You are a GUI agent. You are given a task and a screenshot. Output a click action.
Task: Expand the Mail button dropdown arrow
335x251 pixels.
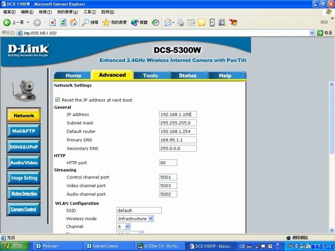tap(173, 22)
